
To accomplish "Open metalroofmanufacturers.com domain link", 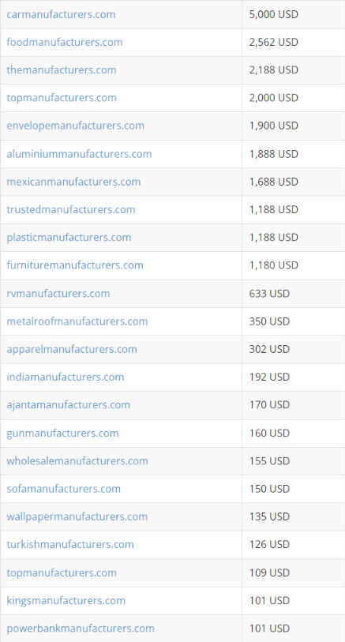I will point(77,321).
